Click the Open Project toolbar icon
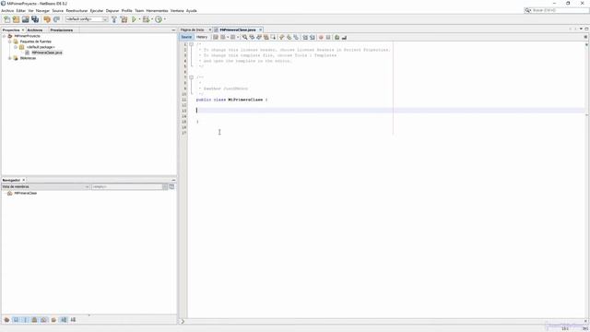 point(26,19)
